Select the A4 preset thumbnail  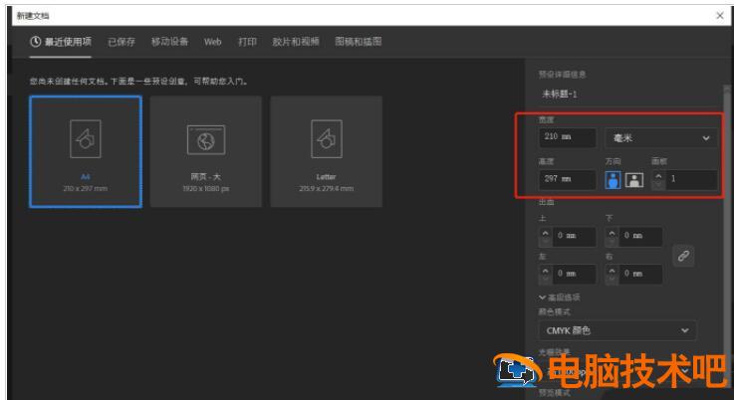86,151
